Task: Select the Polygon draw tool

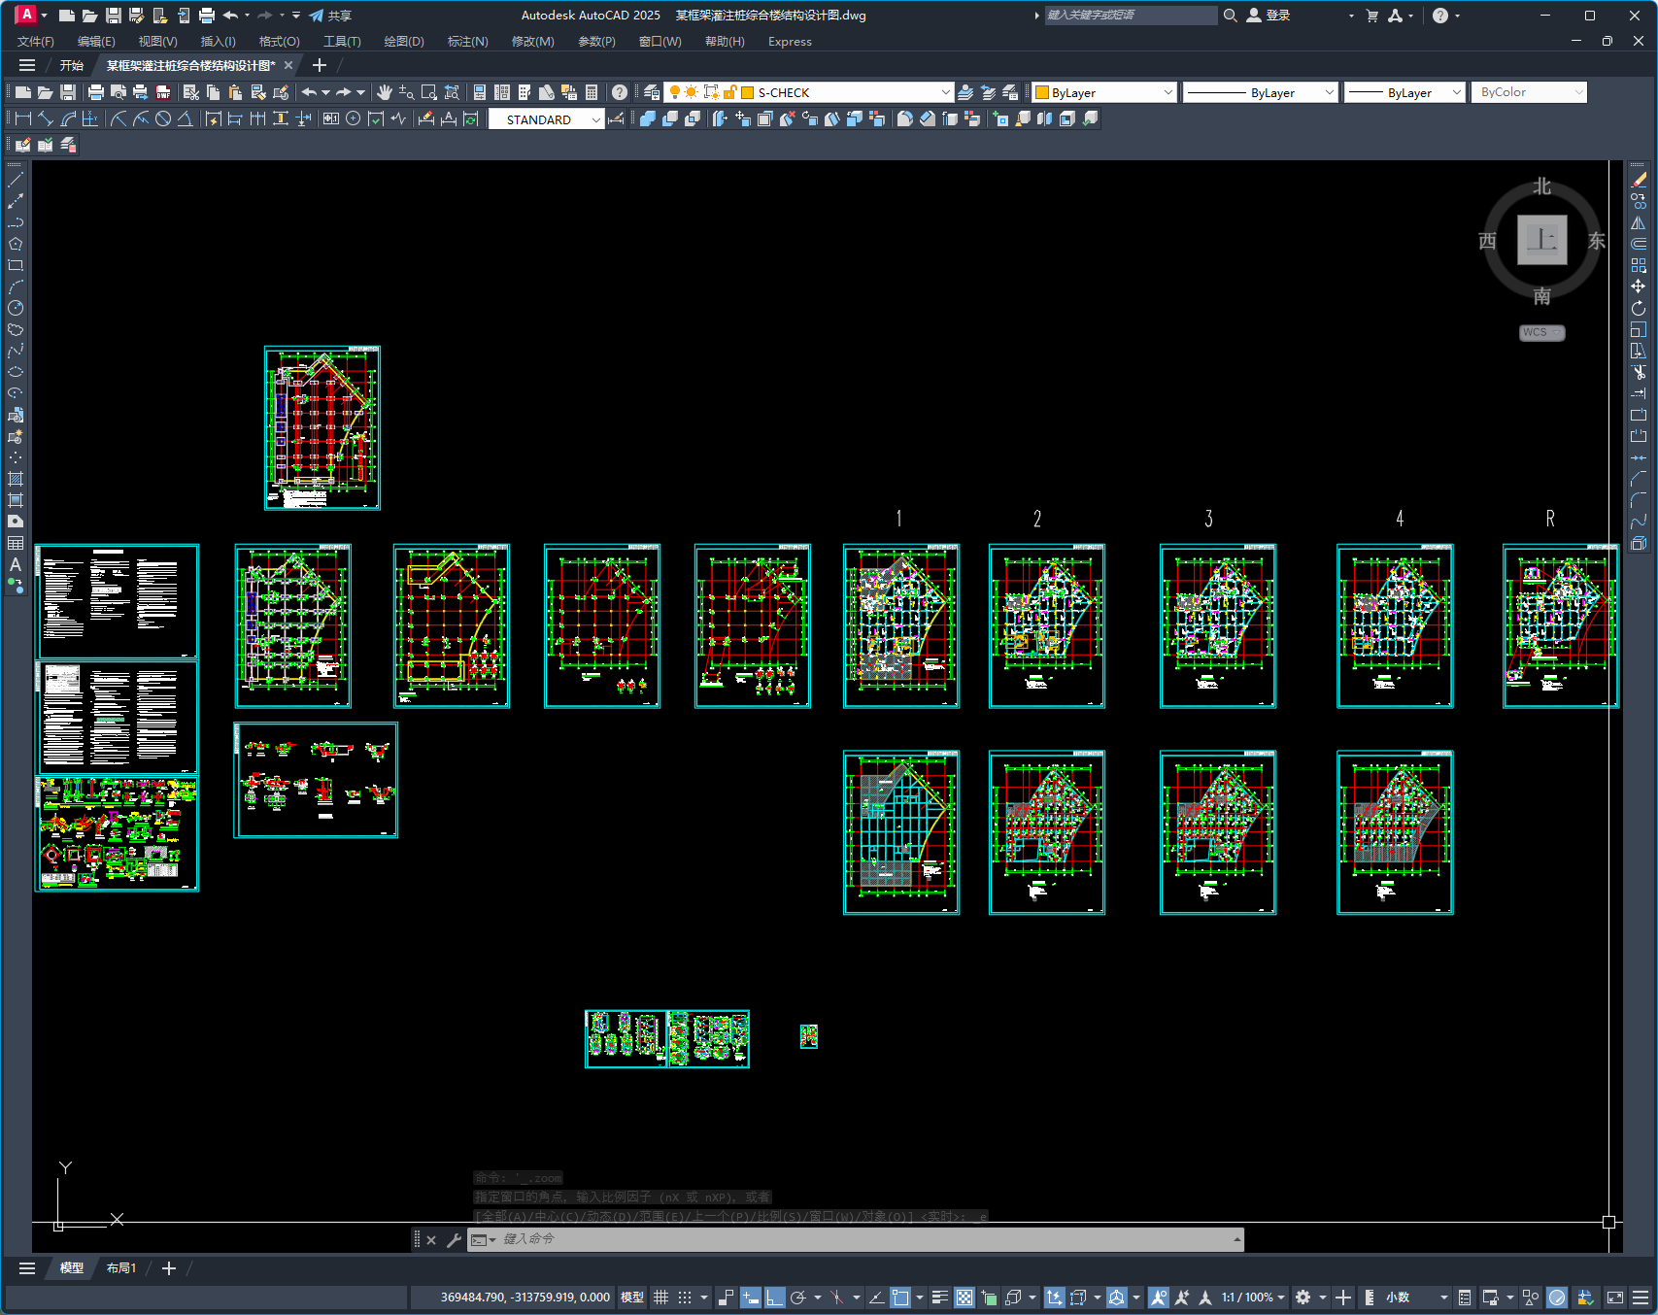Action: (16, 244)
